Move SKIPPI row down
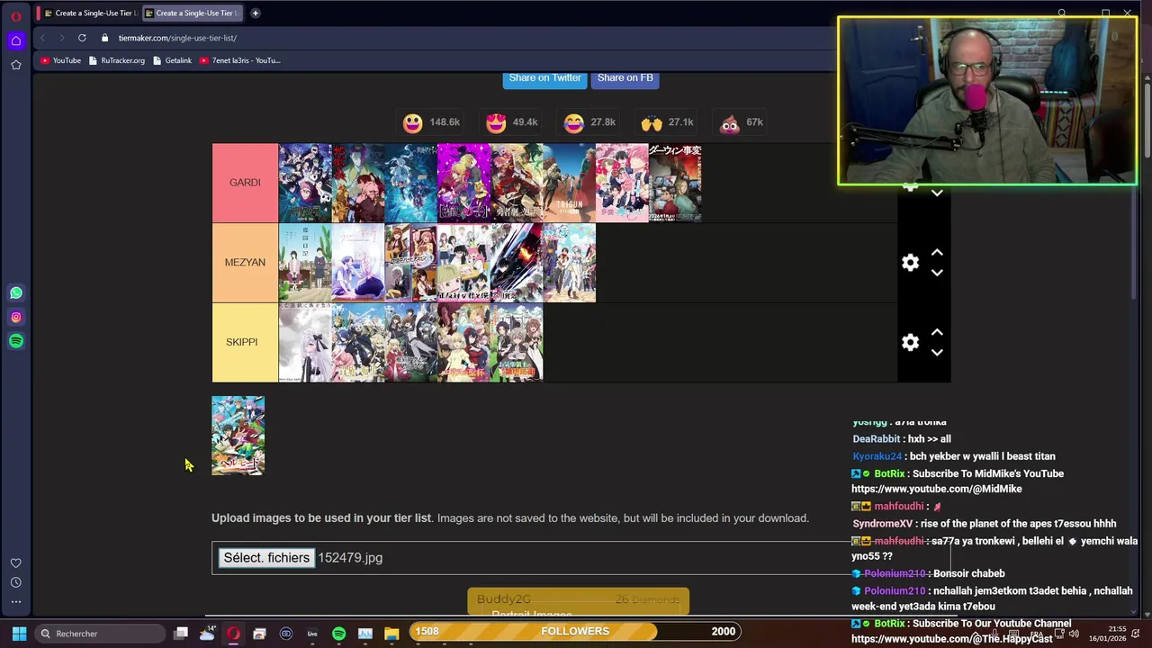This screenshot has height=648, width=1152. [x=937, y=353]
